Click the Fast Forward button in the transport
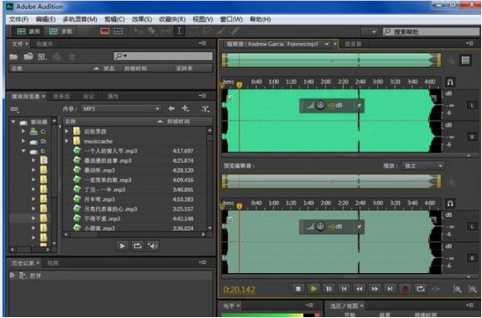This screenshot has width=482, height=318. coord(374,289)
